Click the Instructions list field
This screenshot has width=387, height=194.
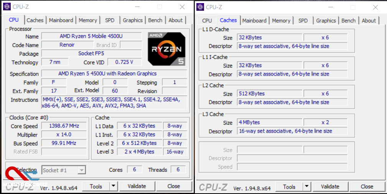click(x=114, y=102)
